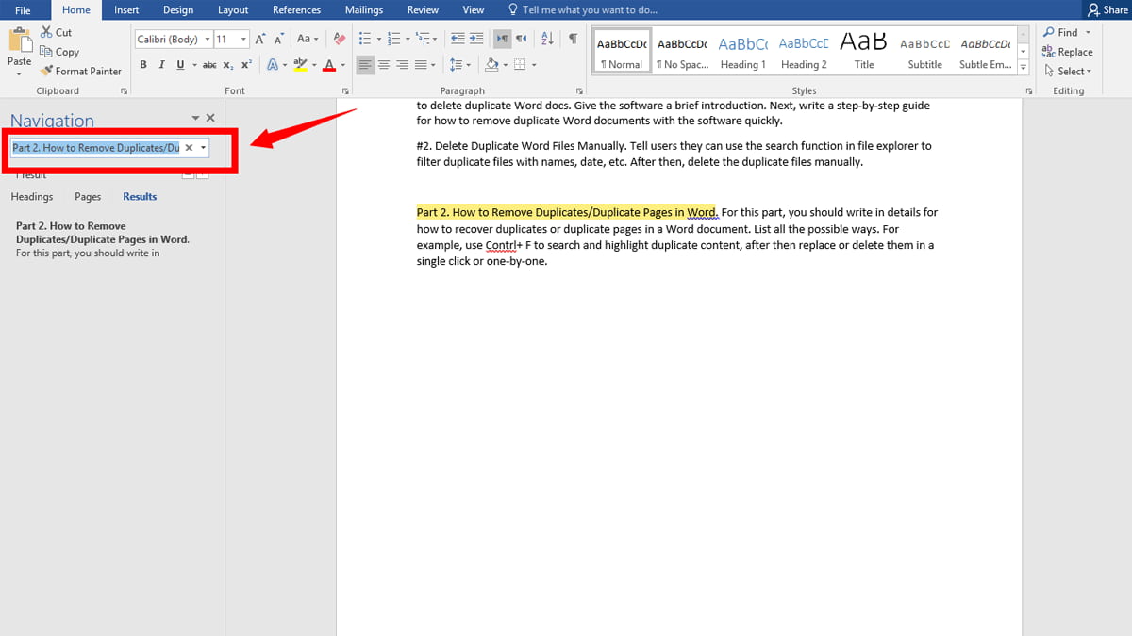The image size is (1132, 636).
Task: Apply the Heading 1 style
Action: (742, 53)
